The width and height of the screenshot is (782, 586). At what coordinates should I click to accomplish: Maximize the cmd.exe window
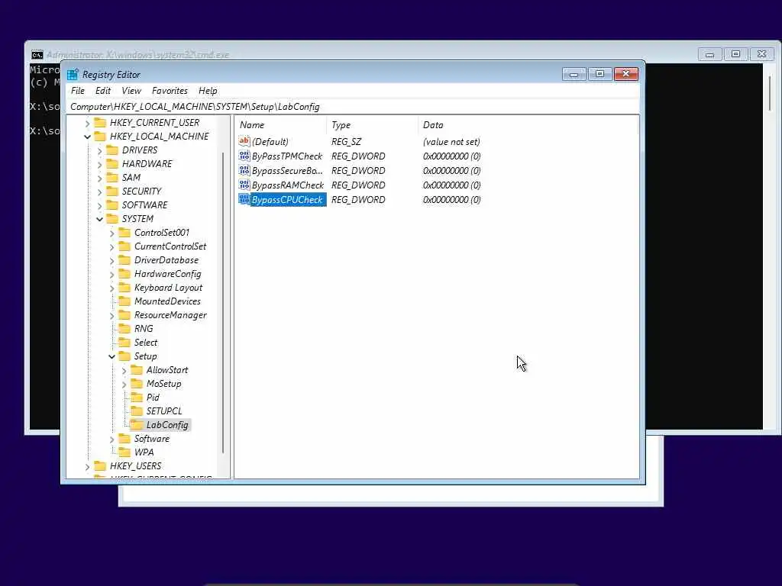735,54
